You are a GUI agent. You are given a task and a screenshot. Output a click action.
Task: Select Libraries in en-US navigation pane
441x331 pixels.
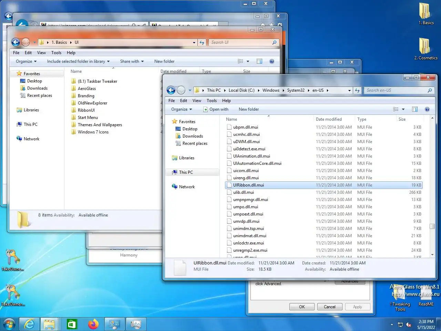186,158
